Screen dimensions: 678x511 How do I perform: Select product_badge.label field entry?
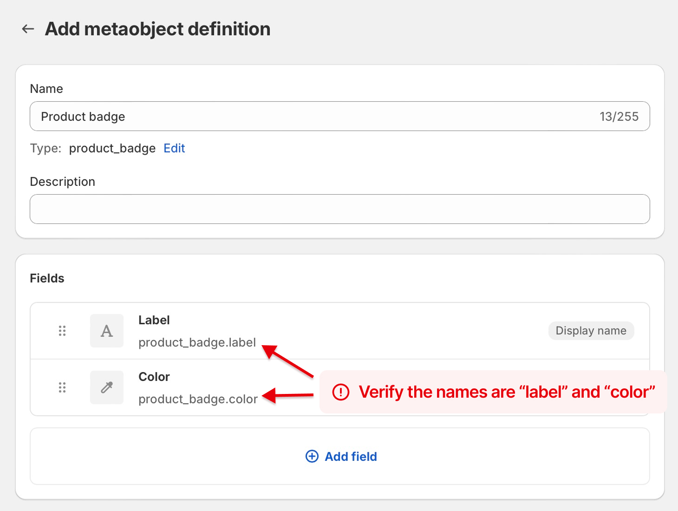pos(197,342)
